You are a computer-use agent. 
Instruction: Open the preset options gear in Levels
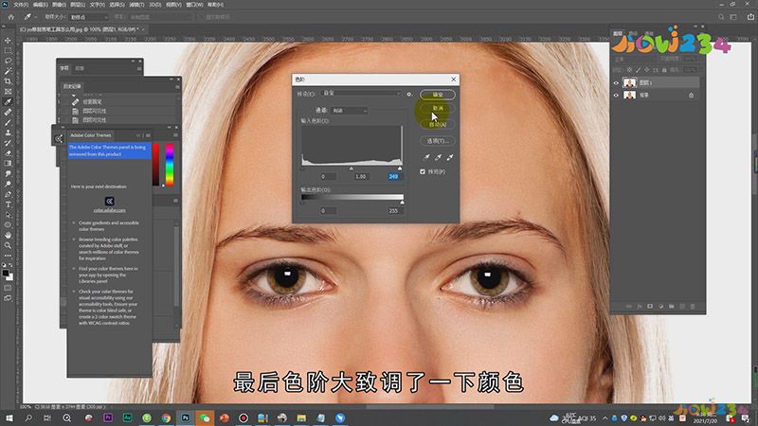tap(409, 94)
